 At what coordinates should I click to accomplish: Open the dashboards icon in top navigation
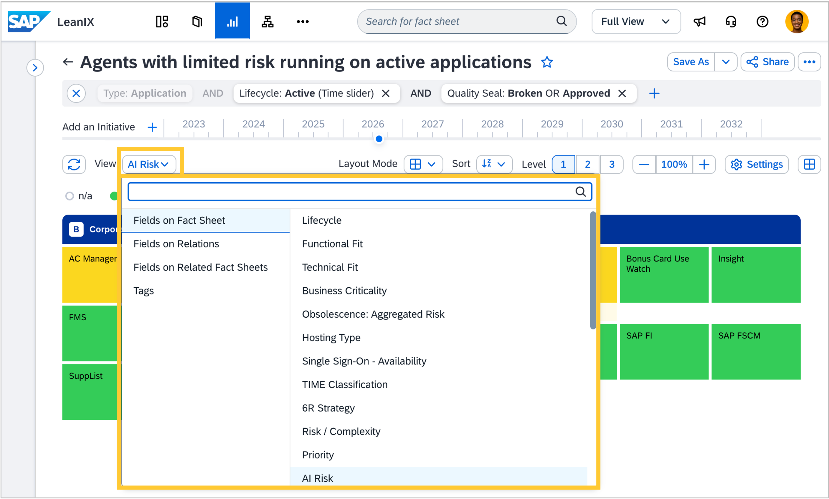coord(162,21)
